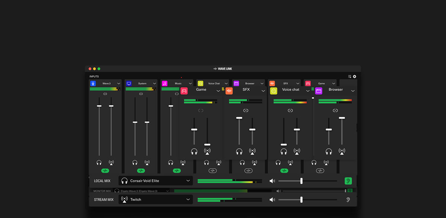Click the System channel headphones fader handle
This screenshot has height=218, width=446.
pos(135,122)
